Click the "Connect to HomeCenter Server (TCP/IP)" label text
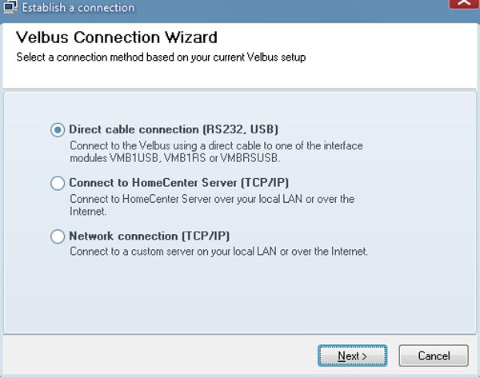480x377 pixels. tap(179, 183)
